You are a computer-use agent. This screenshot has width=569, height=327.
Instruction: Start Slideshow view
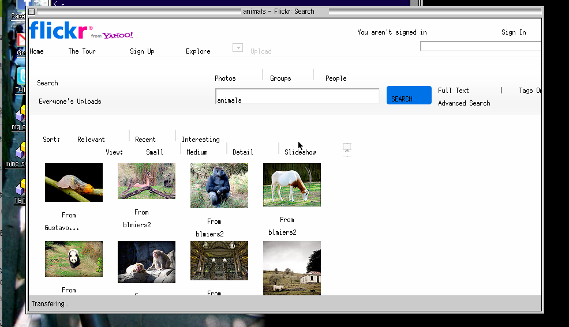300,152
